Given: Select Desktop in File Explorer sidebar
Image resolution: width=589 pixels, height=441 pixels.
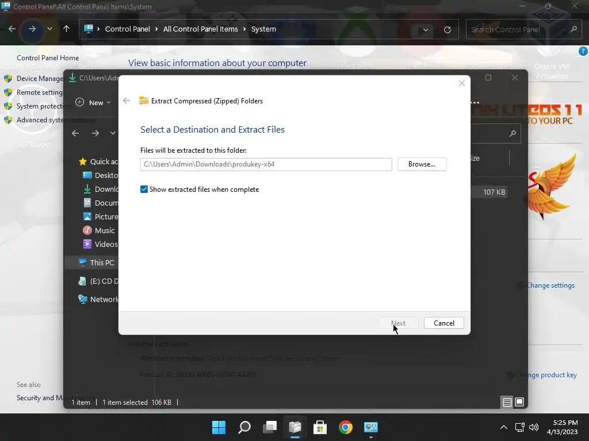Looking at the screenshot, I should click(100, 176).
